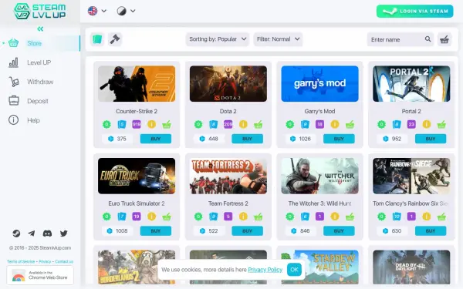Click Garry's Mod yellow info icon
Viewport: 463px width, 289px height.
(x=335, y=124)
